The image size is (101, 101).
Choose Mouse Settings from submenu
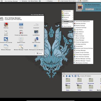click(83, 38)
